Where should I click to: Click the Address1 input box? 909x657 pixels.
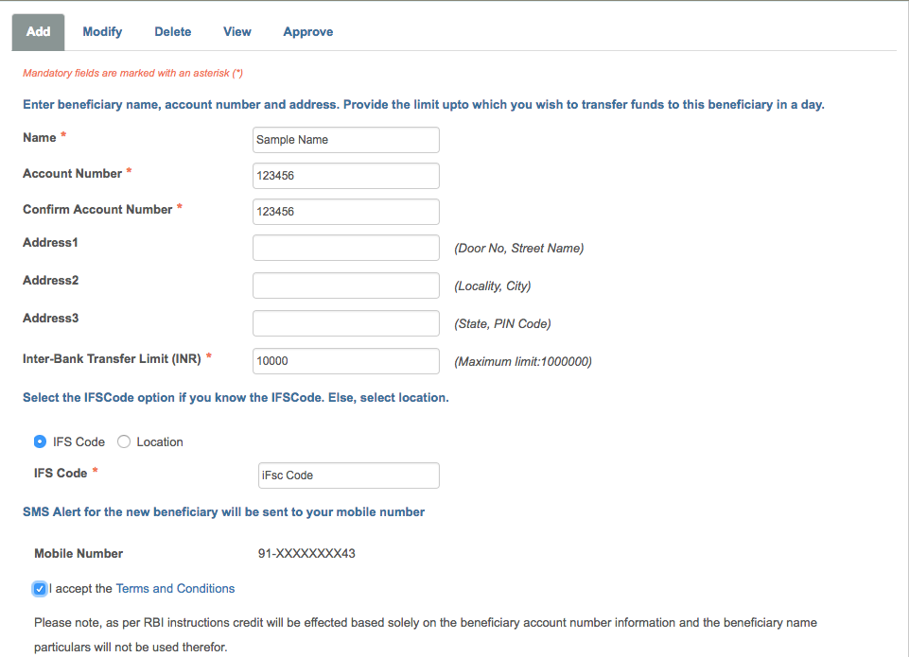pos(346,248)
